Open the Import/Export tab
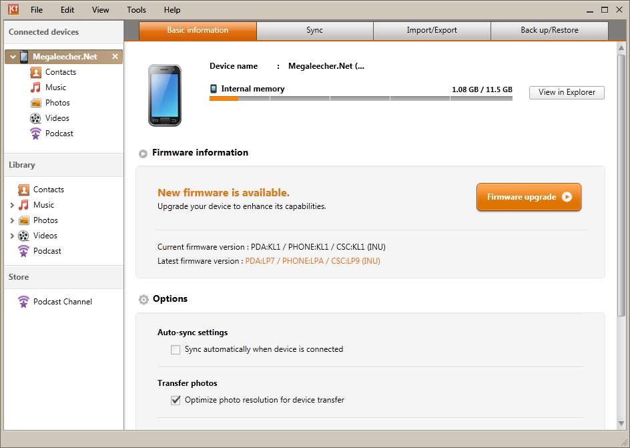The height and width of the screenshot is (448, 630). point(432,31)
